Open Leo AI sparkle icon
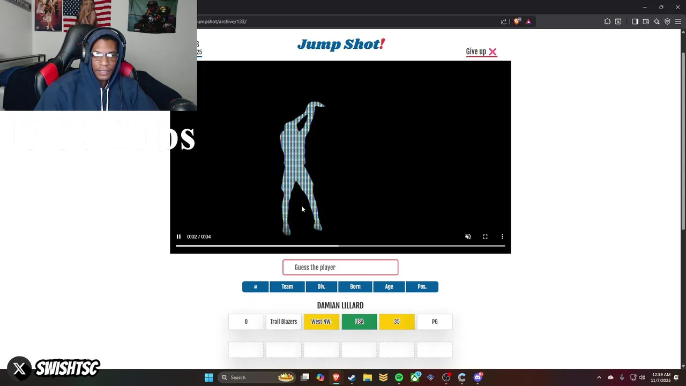Image resolution: width=686 pixels, height=386 pixels. point(657,21)
